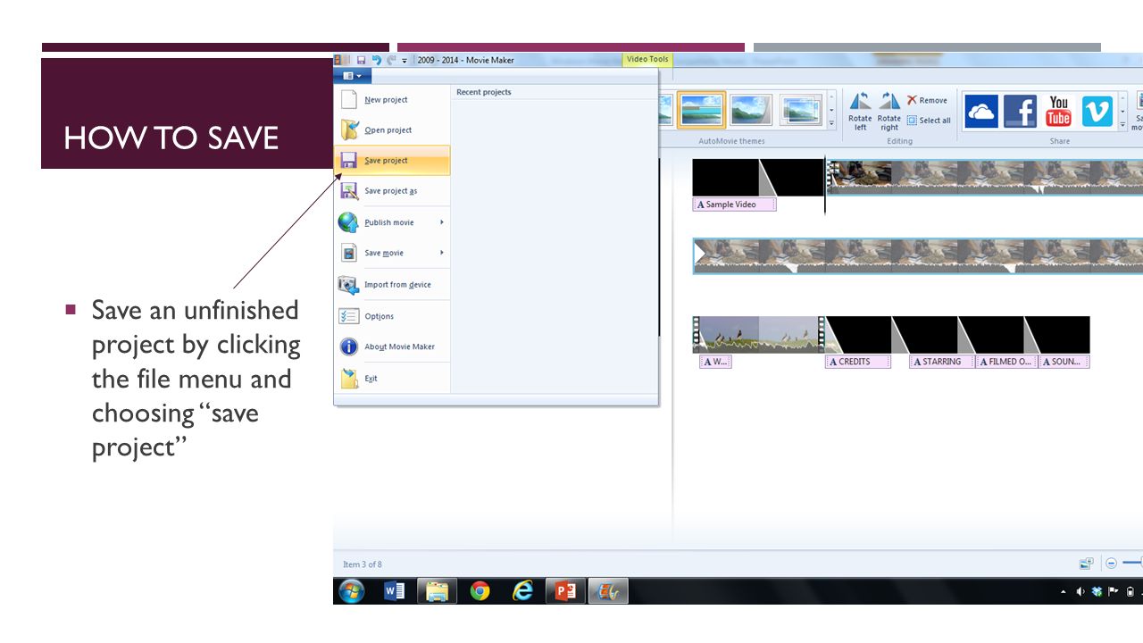The width and height of the screenshot is (1143, 643).
Task: Click the file menu dropdown button
Action: pos(353,76)
